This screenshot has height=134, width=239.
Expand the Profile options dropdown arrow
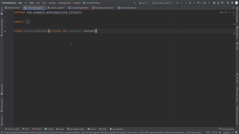point(201,3)
